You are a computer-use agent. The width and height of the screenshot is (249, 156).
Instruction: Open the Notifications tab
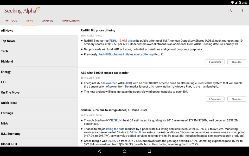pyautogui.click(x=71, y=21)
